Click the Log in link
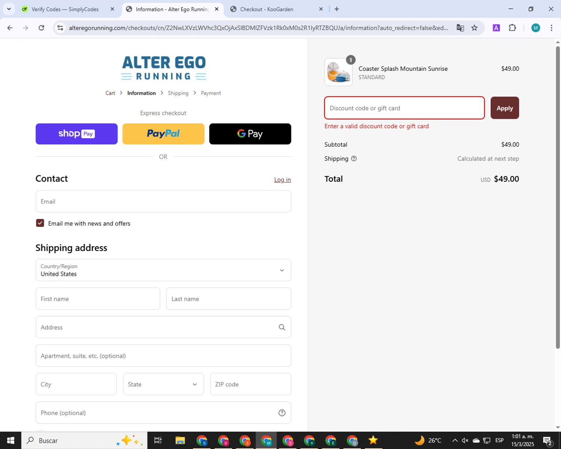Viewport: 561px width, 449px height. click(x=282, y=180)
